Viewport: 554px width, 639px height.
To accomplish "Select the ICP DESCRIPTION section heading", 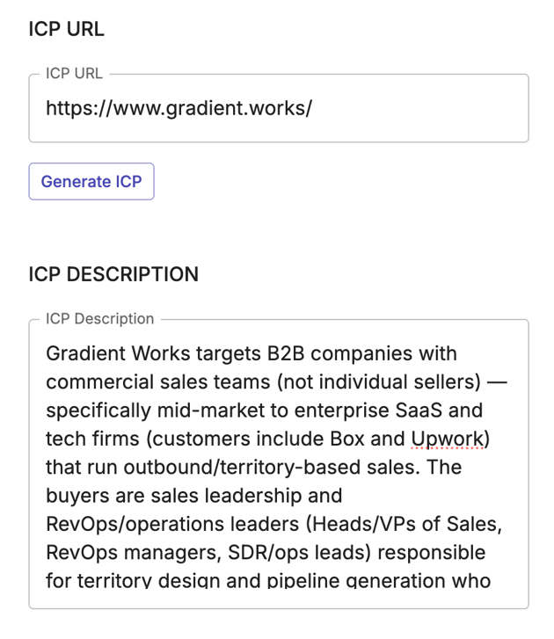I will (113, 274).
